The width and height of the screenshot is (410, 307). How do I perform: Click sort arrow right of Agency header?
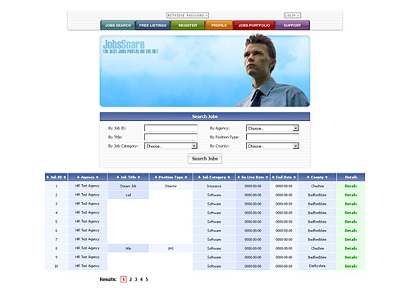point(97,177)
